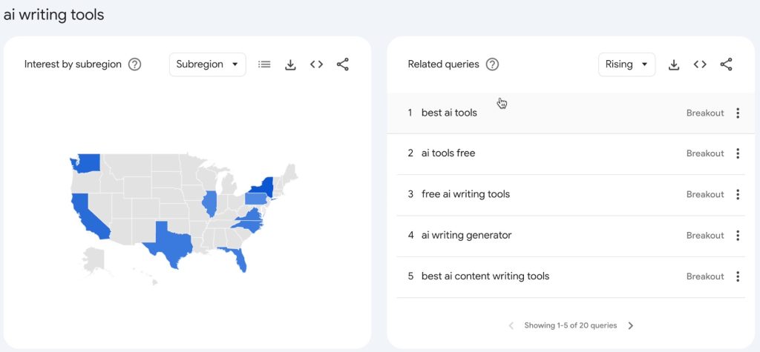Share the Related queries card
760x352 pixels.
coord(726,64)
